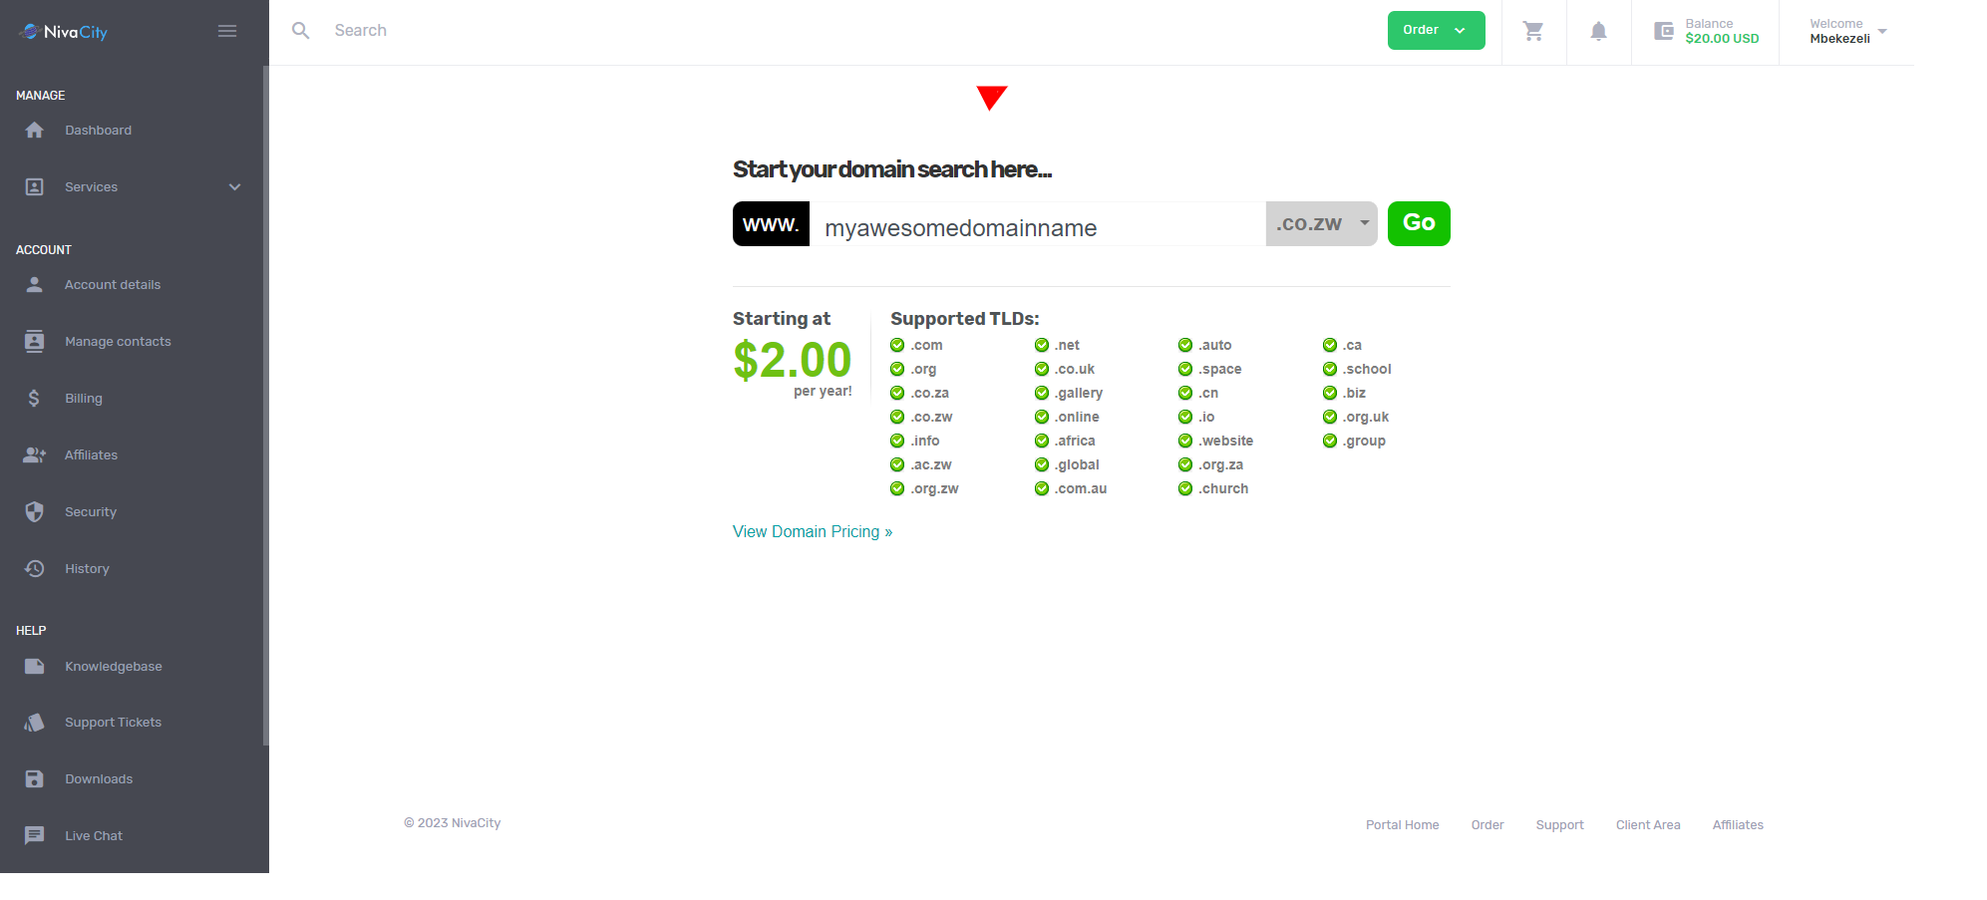The width and height of the screenshot is (1987, 900).
Task: Click the Affiliates footer link
Action: pyautogui.click(x=1738, y=825)
